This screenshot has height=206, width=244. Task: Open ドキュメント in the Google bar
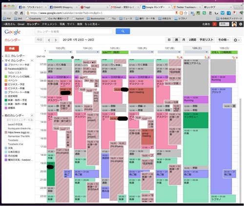tap(49, 24)
